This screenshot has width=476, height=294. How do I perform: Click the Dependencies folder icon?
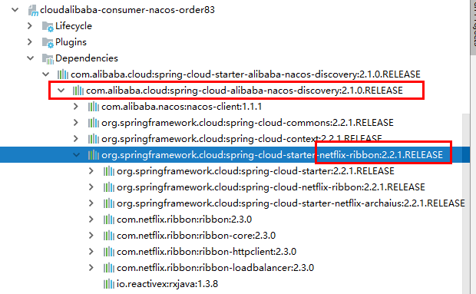pos(48,59)
